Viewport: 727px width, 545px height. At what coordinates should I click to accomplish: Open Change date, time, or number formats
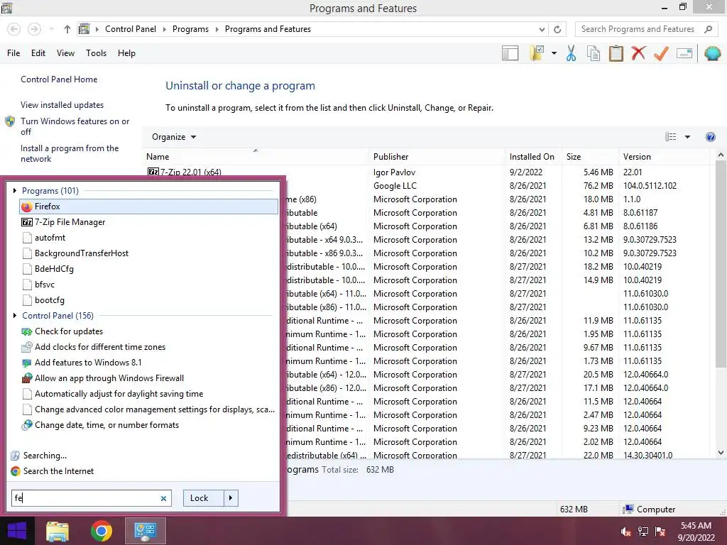pyautogui.click(x=148, y=425)
